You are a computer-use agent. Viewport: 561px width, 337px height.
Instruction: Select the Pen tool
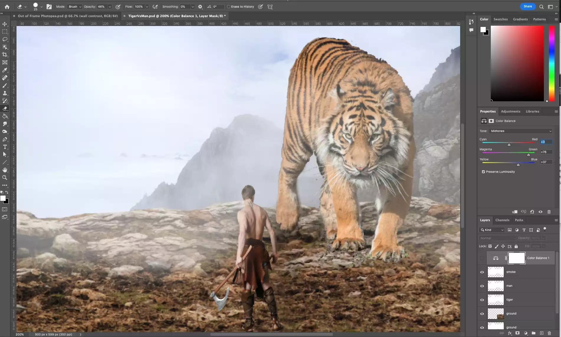pyautogui.click(x=5, y=139)
